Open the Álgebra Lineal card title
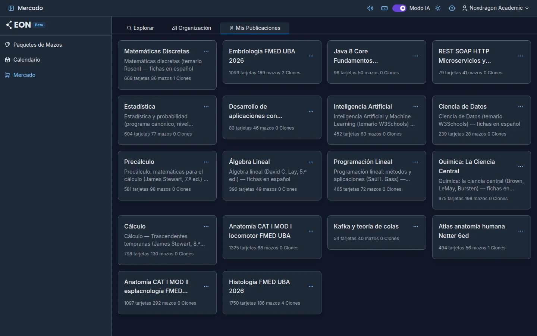This screenshot has width=537, height=336. 249,162
